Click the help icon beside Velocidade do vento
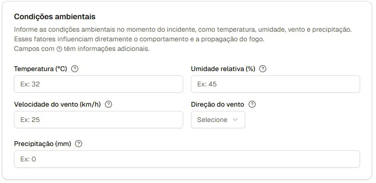The height and width of the screenshot is (183, 376). [x=108, y=104]
